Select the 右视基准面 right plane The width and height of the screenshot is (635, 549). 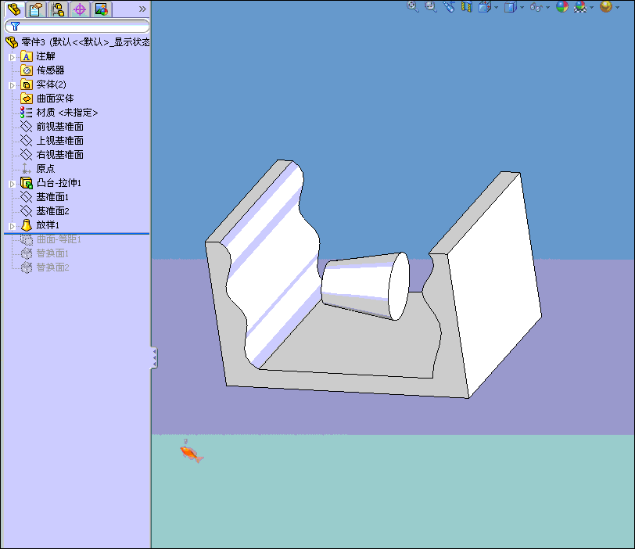coord(60,155)
